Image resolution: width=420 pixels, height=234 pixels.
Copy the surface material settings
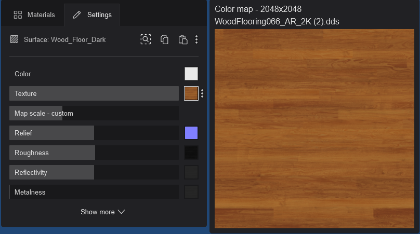(164, 39)
